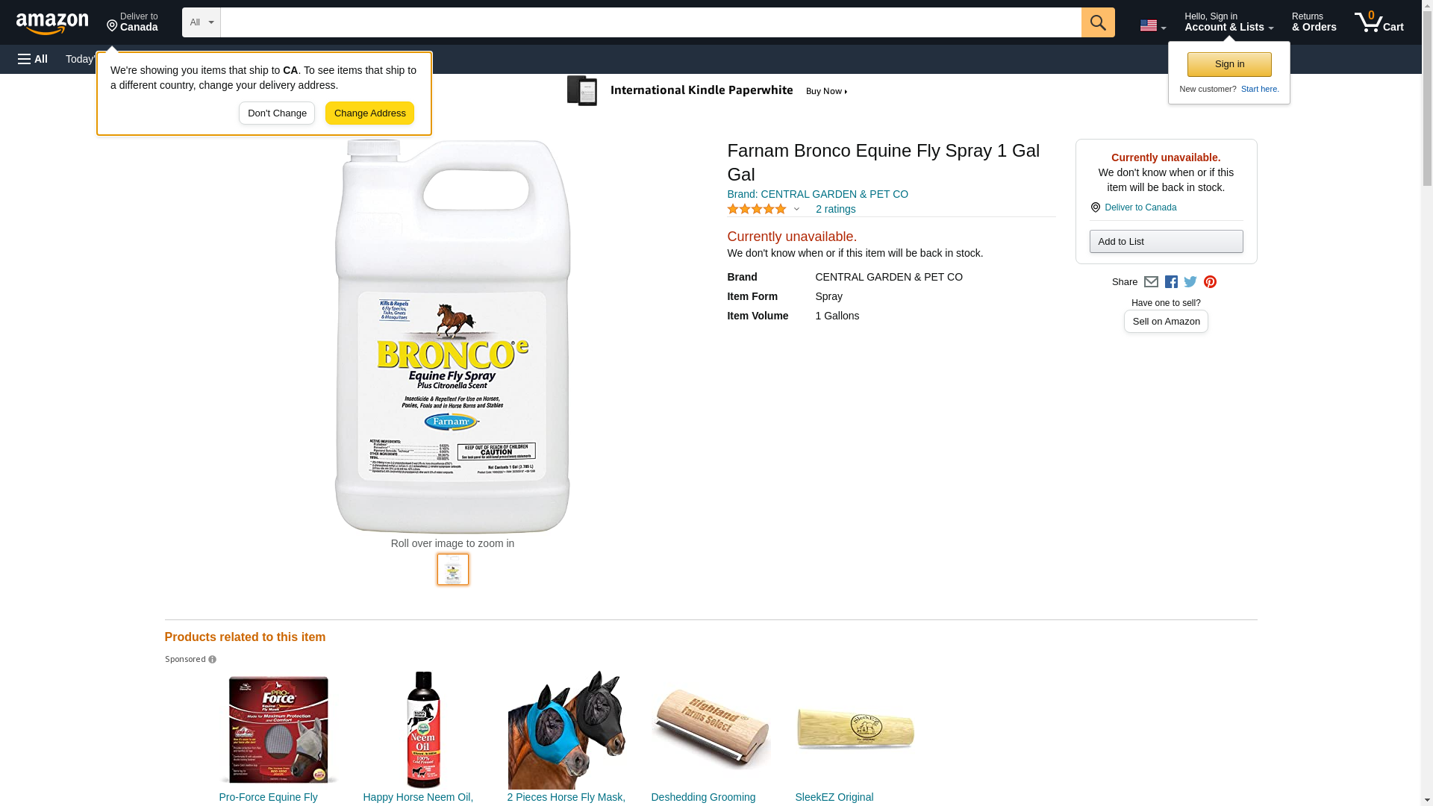Focus the Amazon search input field
Viewport: 1433px width, 806px height.
point(650,22)
